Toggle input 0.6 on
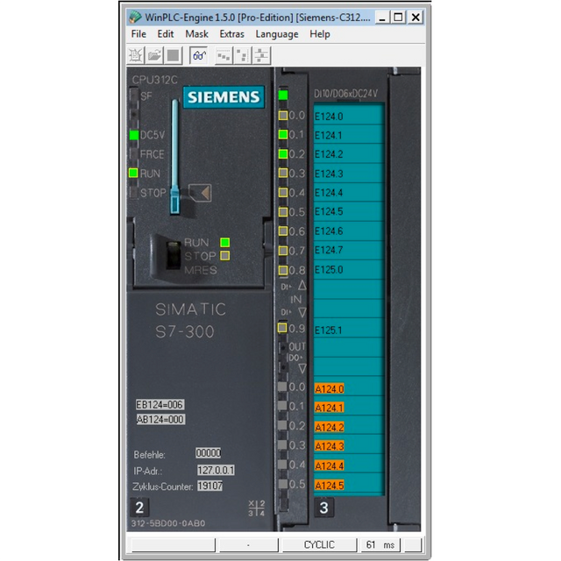 [x=283, y=231]
